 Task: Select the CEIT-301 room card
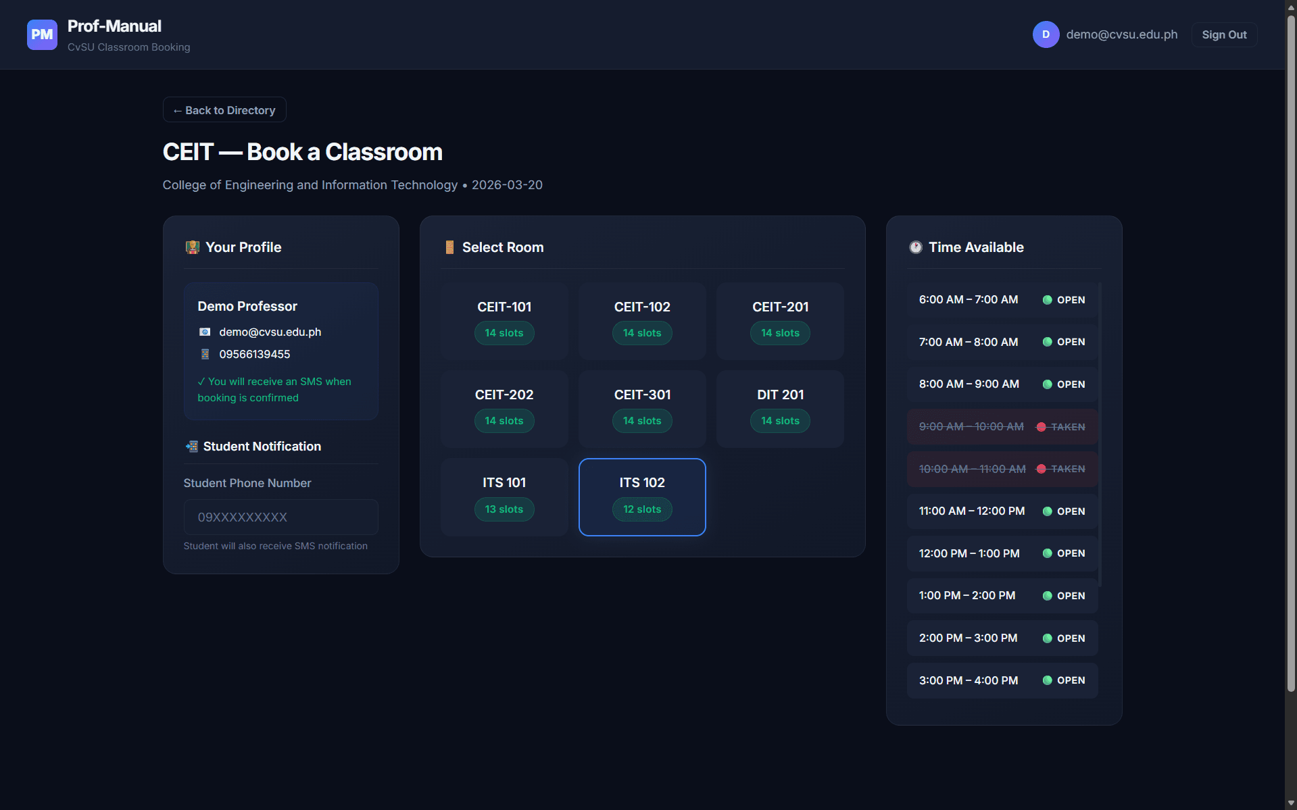642,408
